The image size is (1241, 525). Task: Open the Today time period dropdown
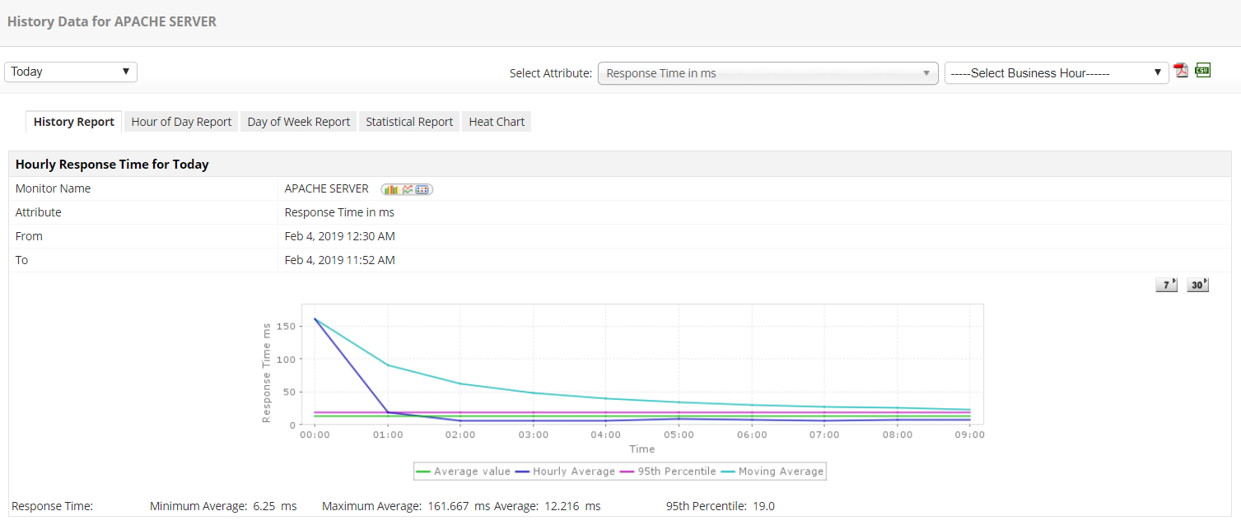(70, 72)
